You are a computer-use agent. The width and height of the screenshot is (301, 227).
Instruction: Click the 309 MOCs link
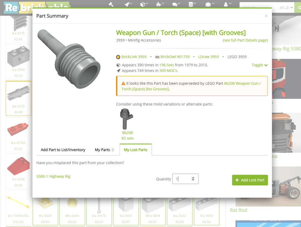[168, 71]
